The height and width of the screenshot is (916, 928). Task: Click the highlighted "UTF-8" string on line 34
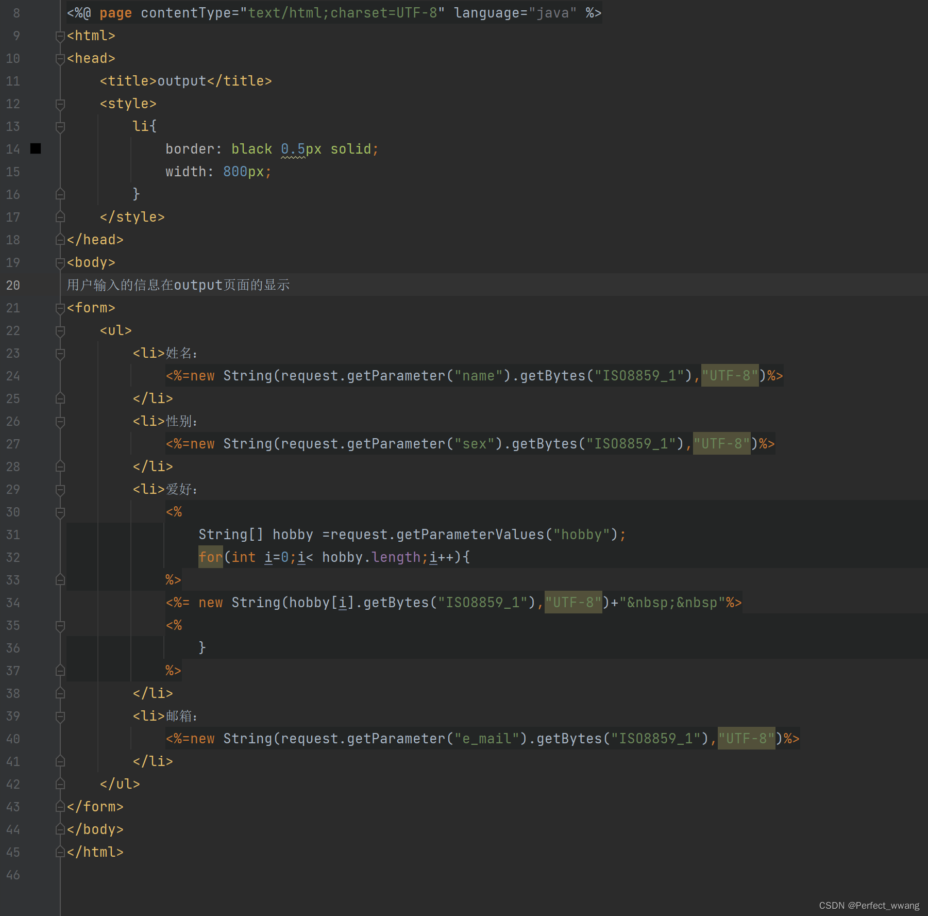point(573,603)
